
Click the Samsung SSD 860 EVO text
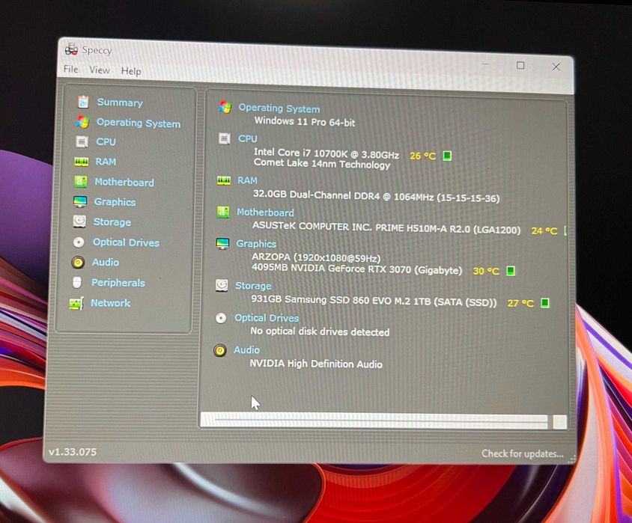pos(374,301)
